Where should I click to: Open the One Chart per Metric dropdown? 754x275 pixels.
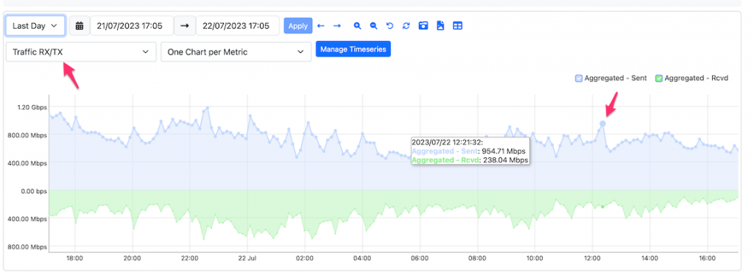click(236, 51)
